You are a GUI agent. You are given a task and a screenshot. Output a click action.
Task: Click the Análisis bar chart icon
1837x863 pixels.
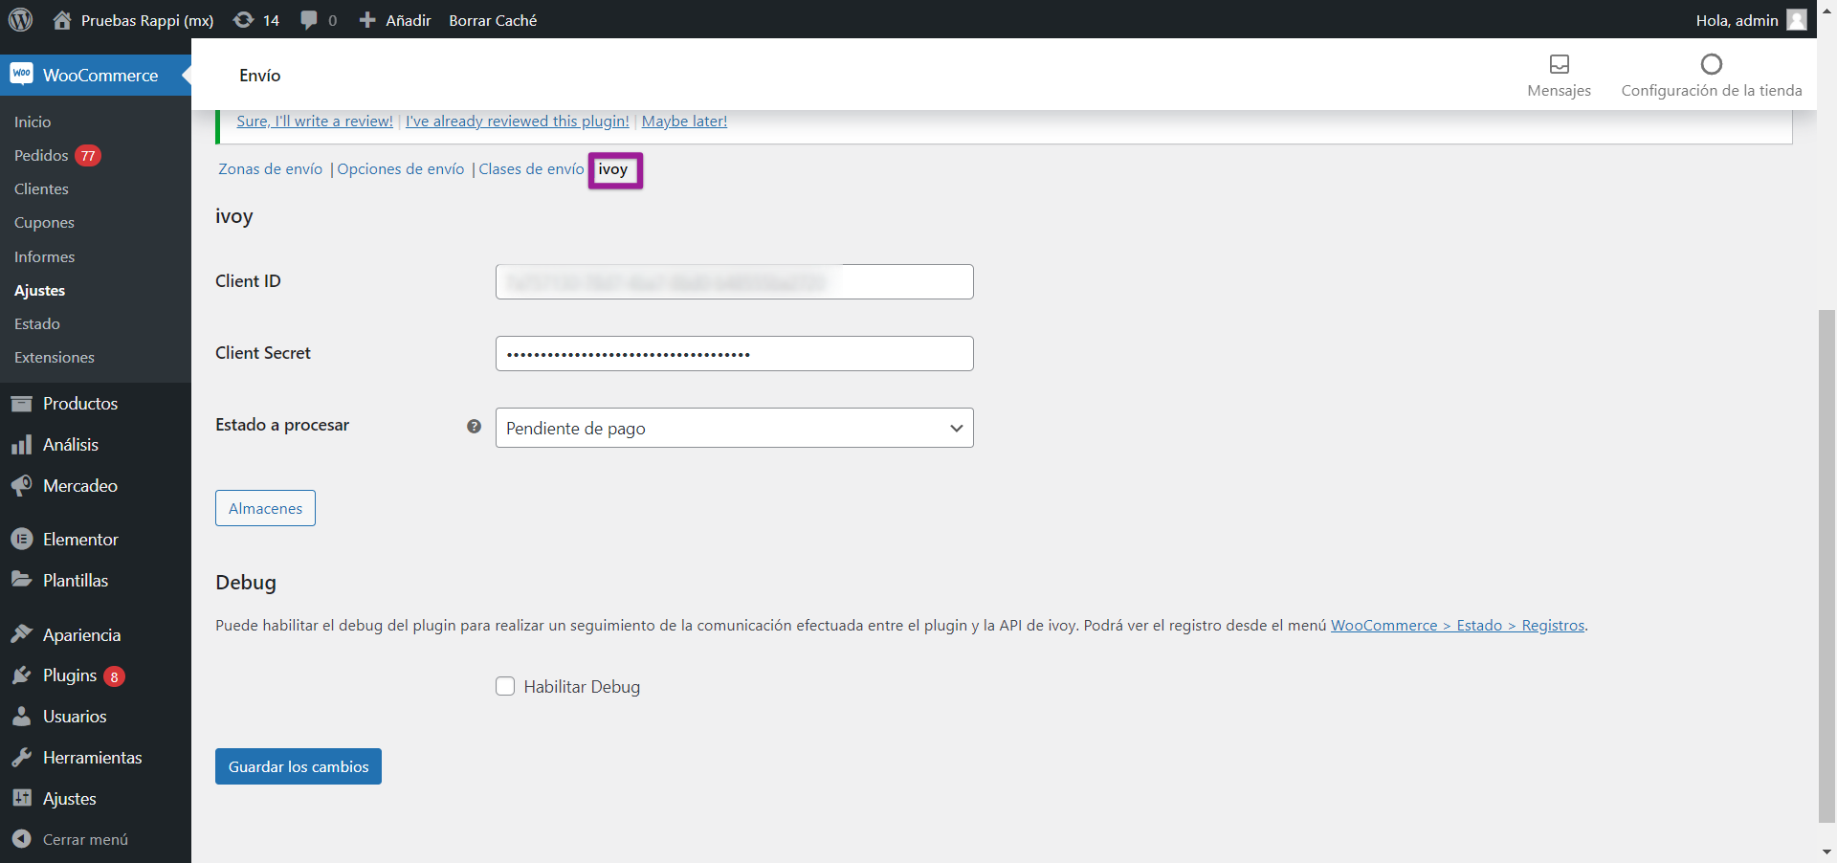click(x=22, y=445)
